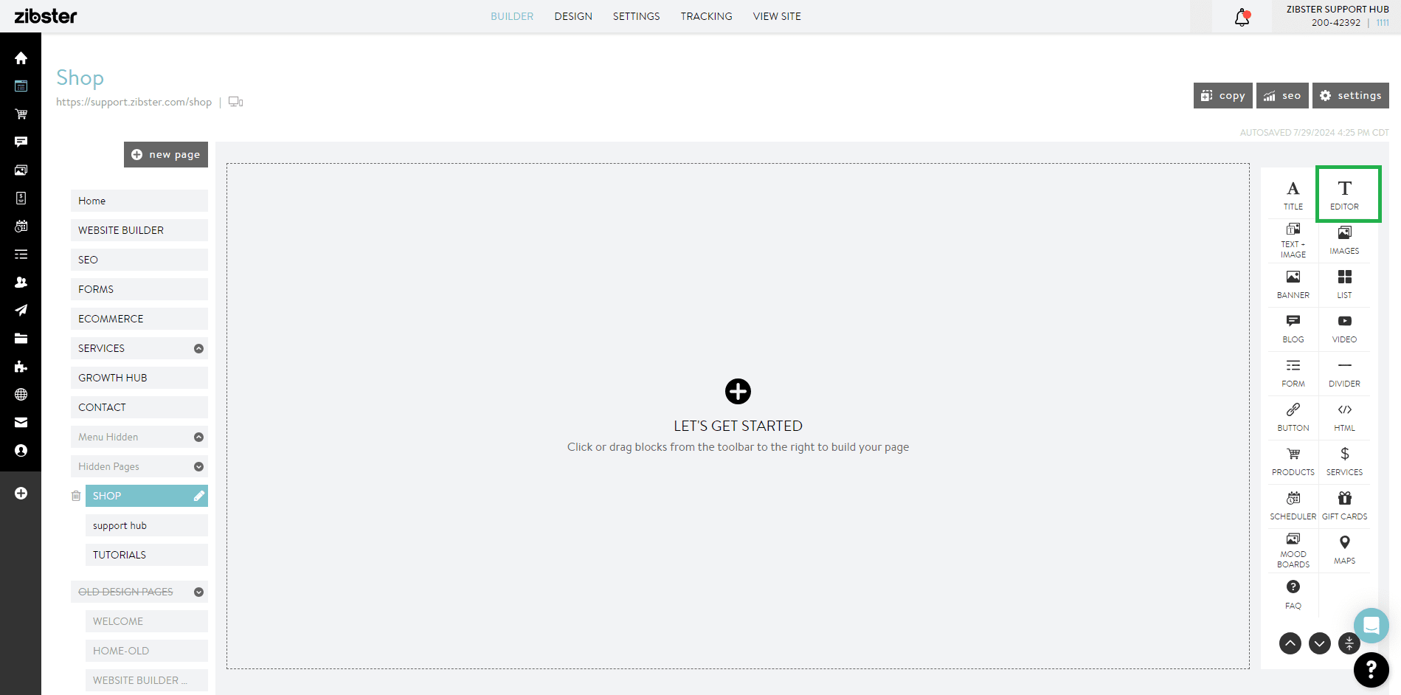Open the shopping cart sidebar icon
This screenshot has height=695, width=1401.
pos(21,114)
